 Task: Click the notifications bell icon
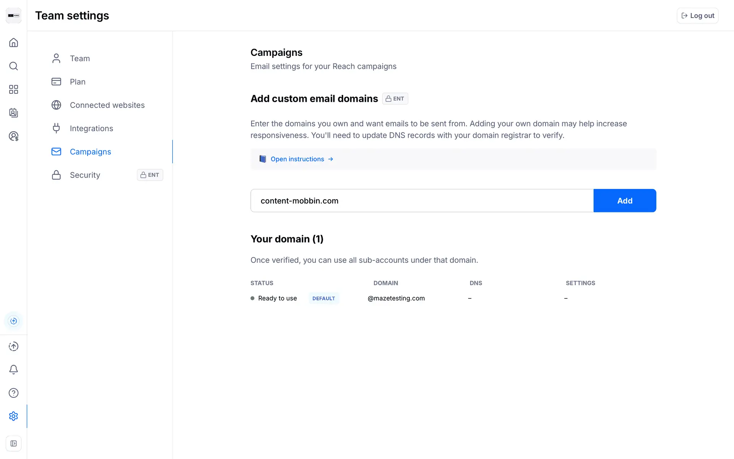tap(13, 369)
